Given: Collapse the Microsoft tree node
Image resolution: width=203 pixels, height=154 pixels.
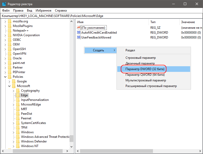Looking at the screenshot, I should coord(9,86).
